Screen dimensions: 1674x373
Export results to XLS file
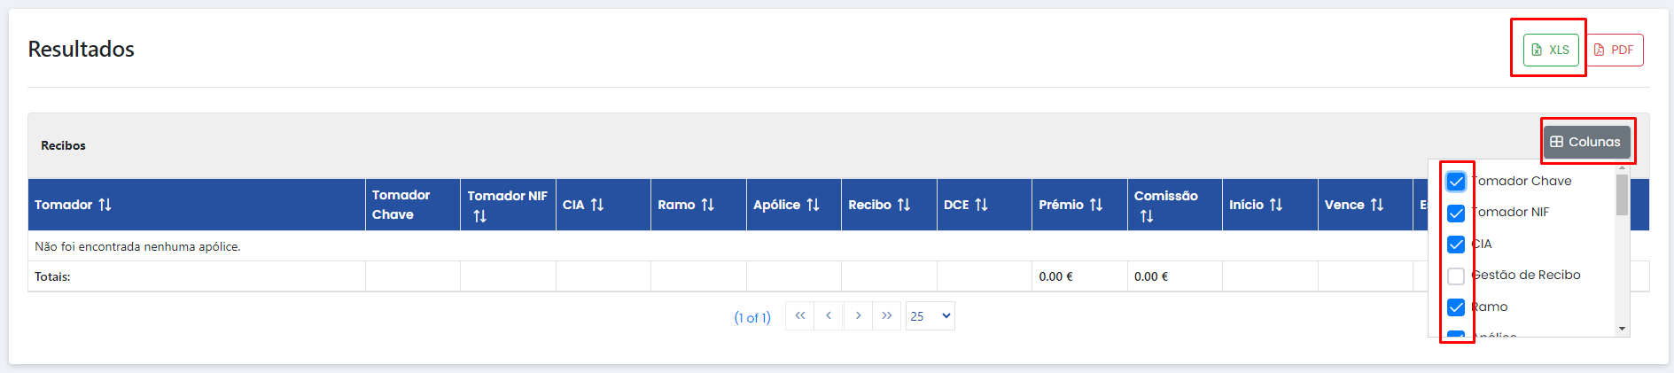(1551, 50)
